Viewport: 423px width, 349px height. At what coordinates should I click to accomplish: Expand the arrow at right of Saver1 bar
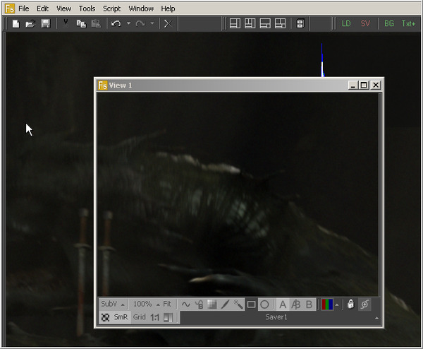(376, 318)
